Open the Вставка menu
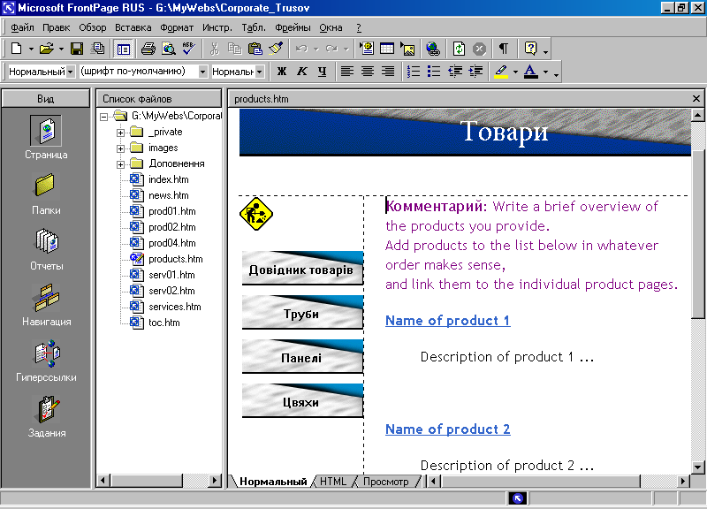 click(x=133, y=27)
